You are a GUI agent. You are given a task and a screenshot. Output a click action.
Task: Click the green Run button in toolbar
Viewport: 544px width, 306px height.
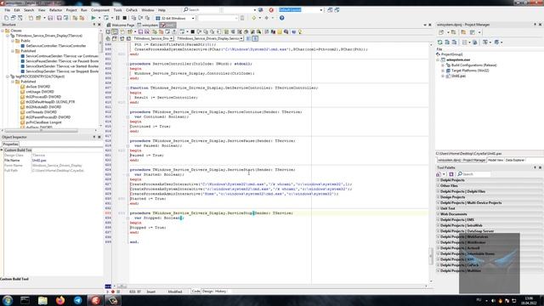[x=93, y=18]
